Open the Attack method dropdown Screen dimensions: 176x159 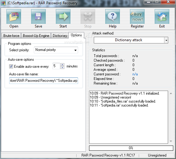(166, 40)
